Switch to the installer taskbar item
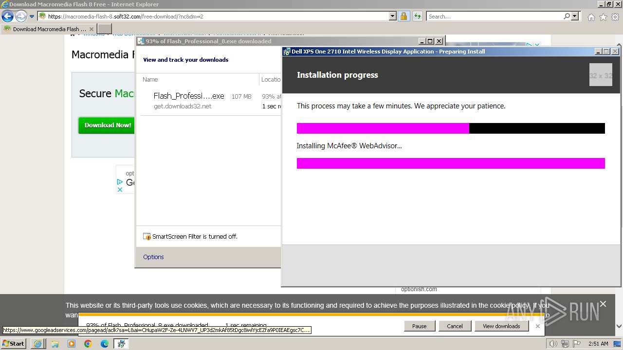This screenshot has width=623, height=350. tap(121, 344)
